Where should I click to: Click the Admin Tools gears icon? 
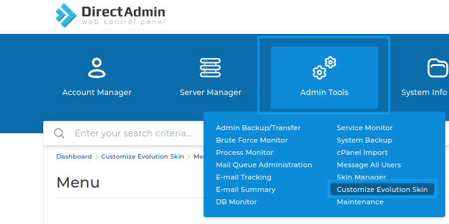(324, 68)
